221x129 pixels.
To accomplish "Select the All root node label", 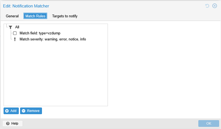I will 17,27.
